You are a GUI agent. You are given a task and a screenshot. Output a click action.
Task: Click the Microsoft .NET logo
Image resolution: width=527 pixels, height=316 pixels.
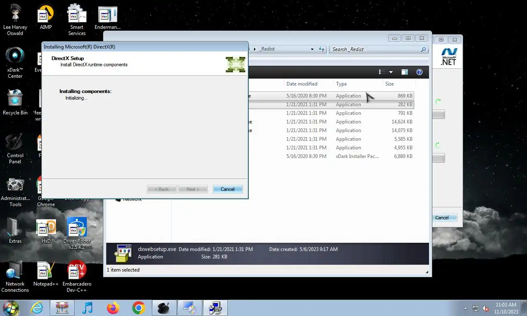(x=448, y=56)
